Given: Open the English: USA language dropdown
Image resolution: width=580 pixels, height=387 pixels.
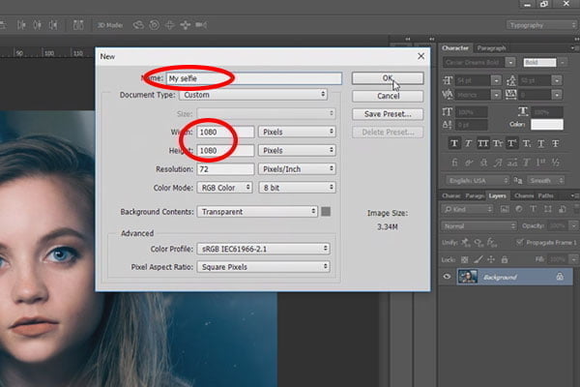Looking at the screenshot, I should click(x=478, y=180).
